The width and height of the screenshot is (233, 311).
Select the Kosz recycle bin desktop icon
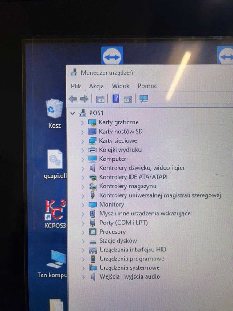pyautogui.click(x=54, y=113)
